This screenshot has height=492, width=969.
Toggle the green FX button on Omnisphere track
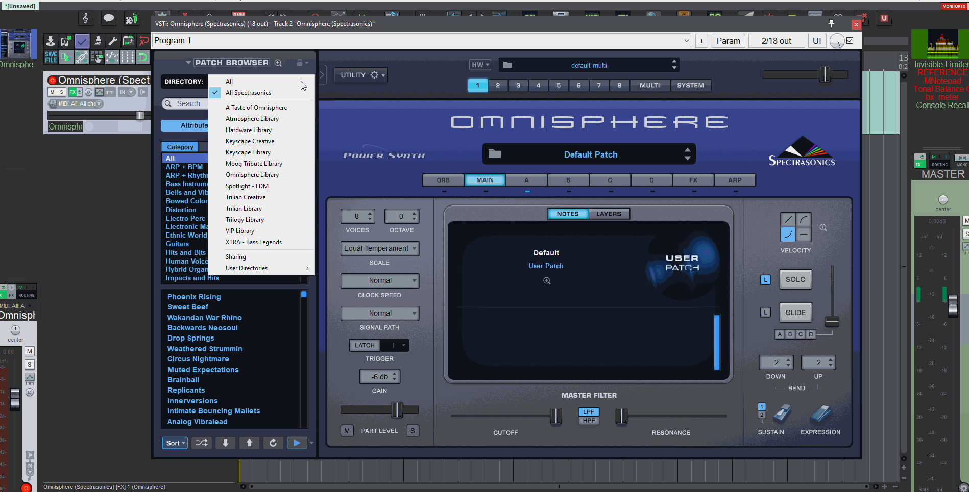coord(72,92)
